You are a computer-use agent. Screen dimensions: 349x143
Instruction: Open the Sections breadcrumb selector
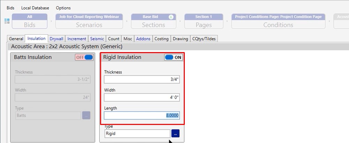click(153, 21)
